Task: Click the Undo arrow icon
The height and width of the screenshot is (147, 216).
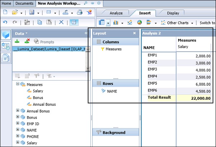Action: point(4,22)
